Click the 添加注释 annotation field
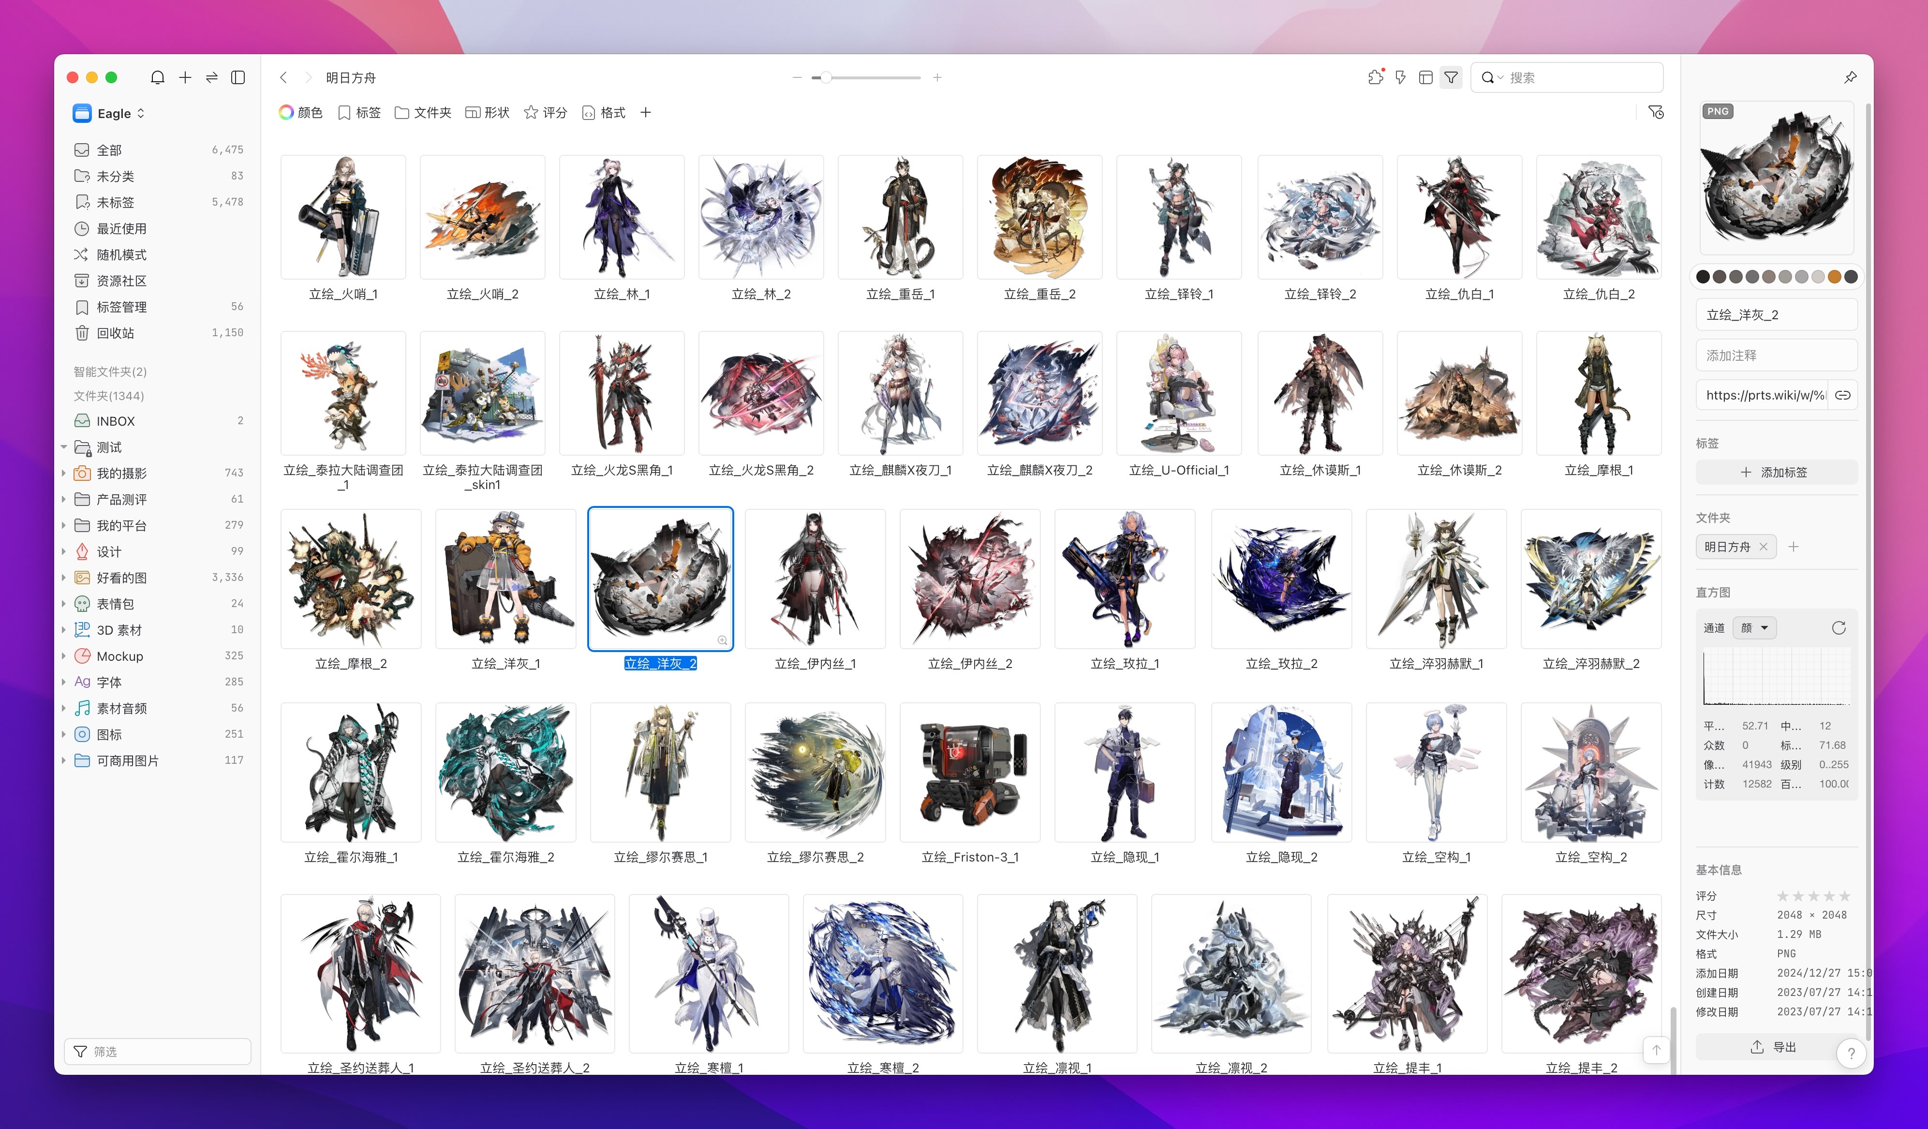This screenshot has height=1129, width=1928. pos(1777,356)
